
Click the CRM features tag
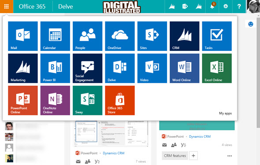175,156
